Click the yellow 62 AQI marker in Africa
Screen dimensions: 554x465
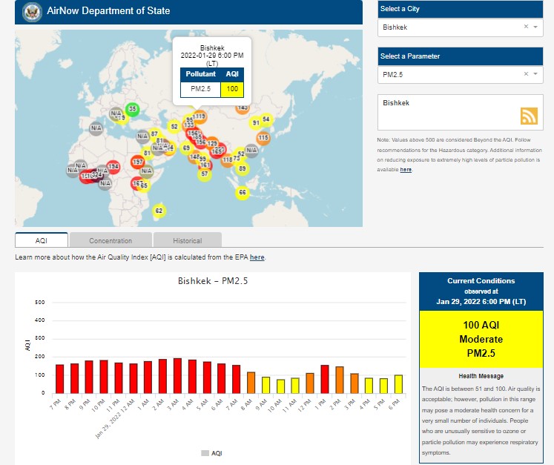[x=158, y=211]
